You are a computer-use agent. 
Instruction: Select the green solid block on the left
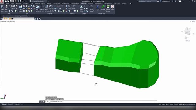pyautogui.click(x=70, y=56)
